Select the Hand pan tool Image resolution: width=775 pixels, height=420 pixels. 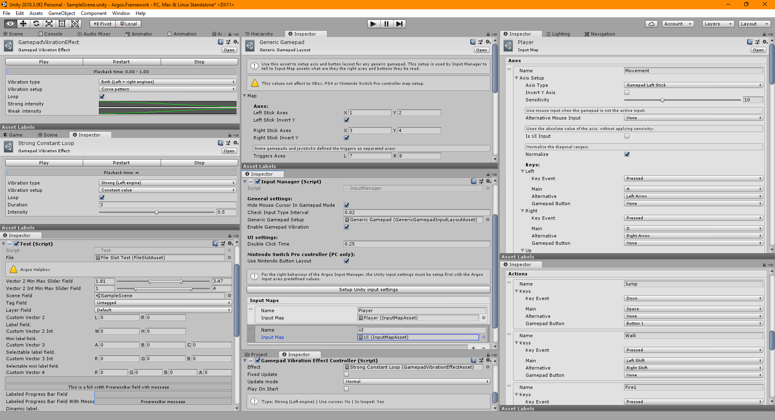(10, 24)
